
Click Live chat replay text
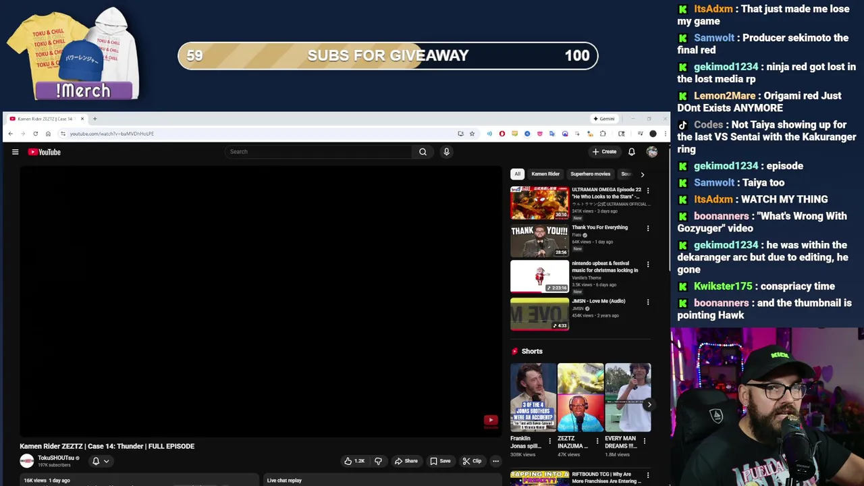(284, 481)
